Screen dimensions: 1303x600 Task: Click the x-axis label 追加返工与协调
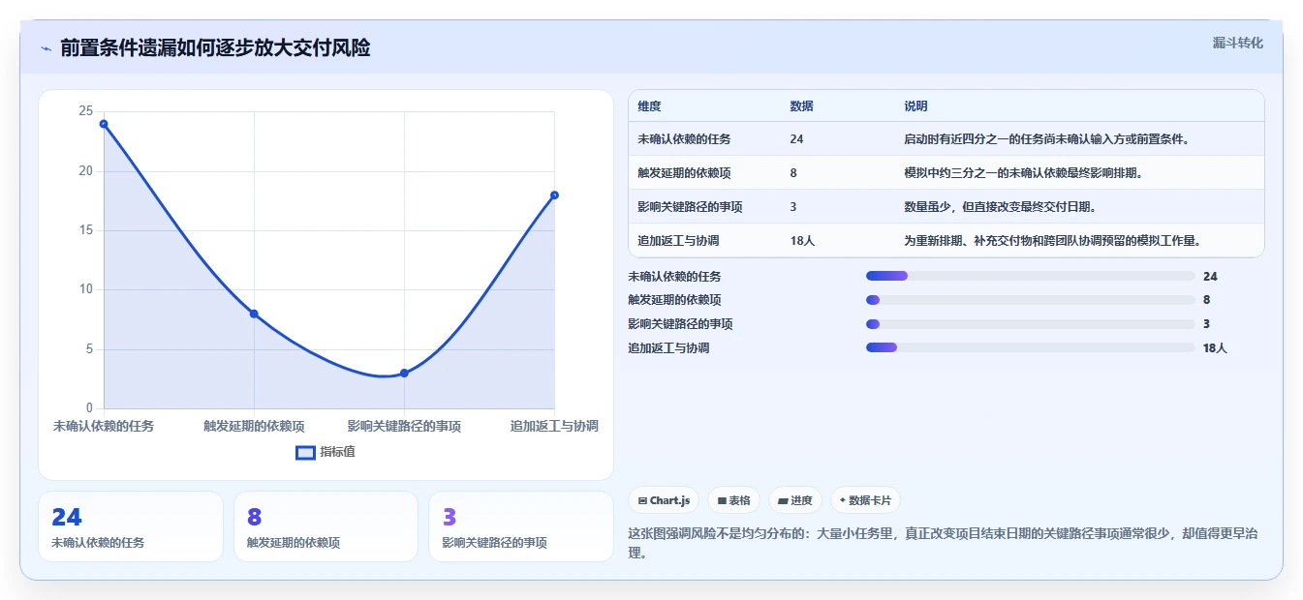[554, 426]
